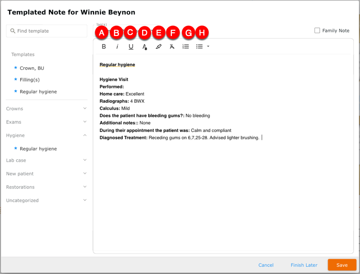
Task: Click the Additional notes:: None line
Action: click(125, 123)
